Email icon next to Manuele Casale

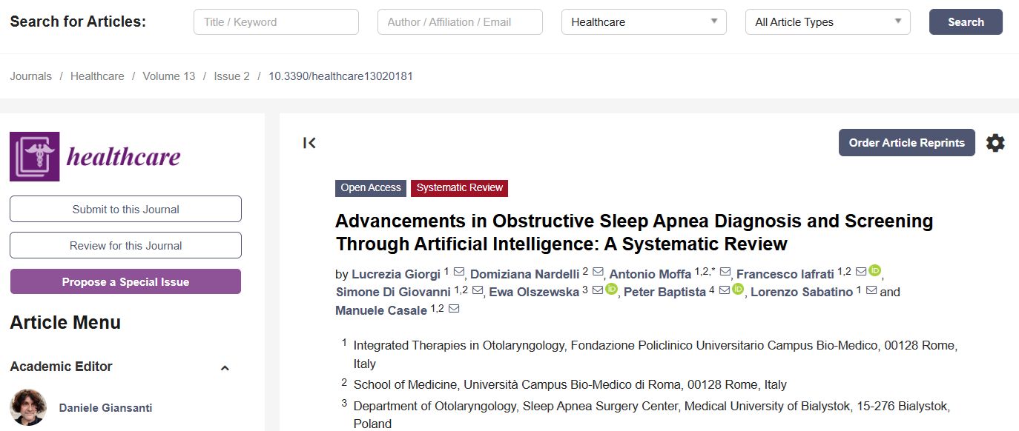(454, 309)
